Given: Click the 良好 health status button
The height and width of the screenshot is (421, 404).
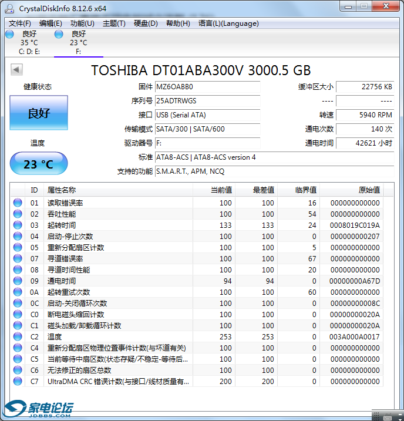Looking at the screenshot, I should pos(39,113).
